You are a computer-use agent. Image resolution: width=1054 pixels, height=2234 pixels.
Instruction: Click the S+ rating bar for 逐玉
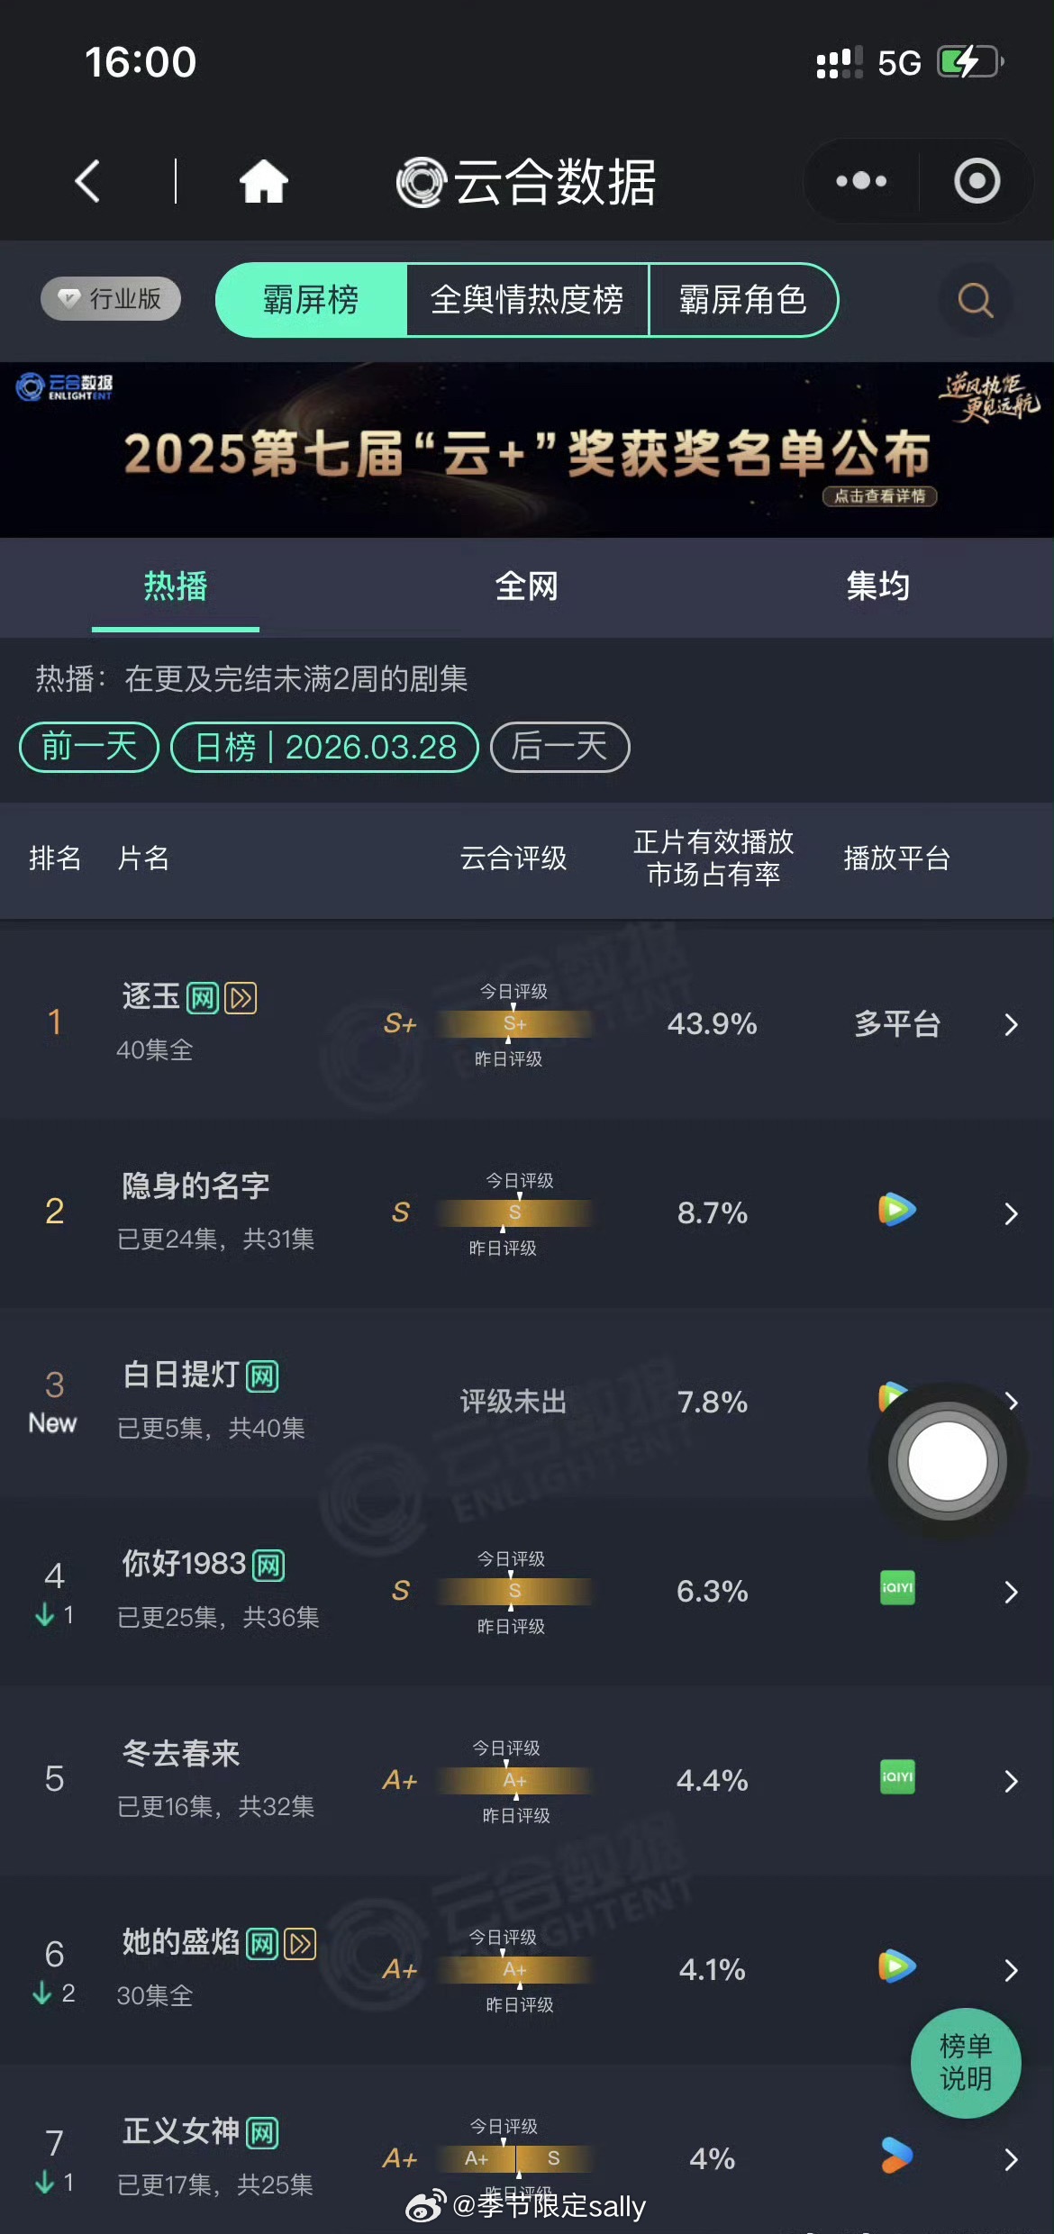point(513,1024)
